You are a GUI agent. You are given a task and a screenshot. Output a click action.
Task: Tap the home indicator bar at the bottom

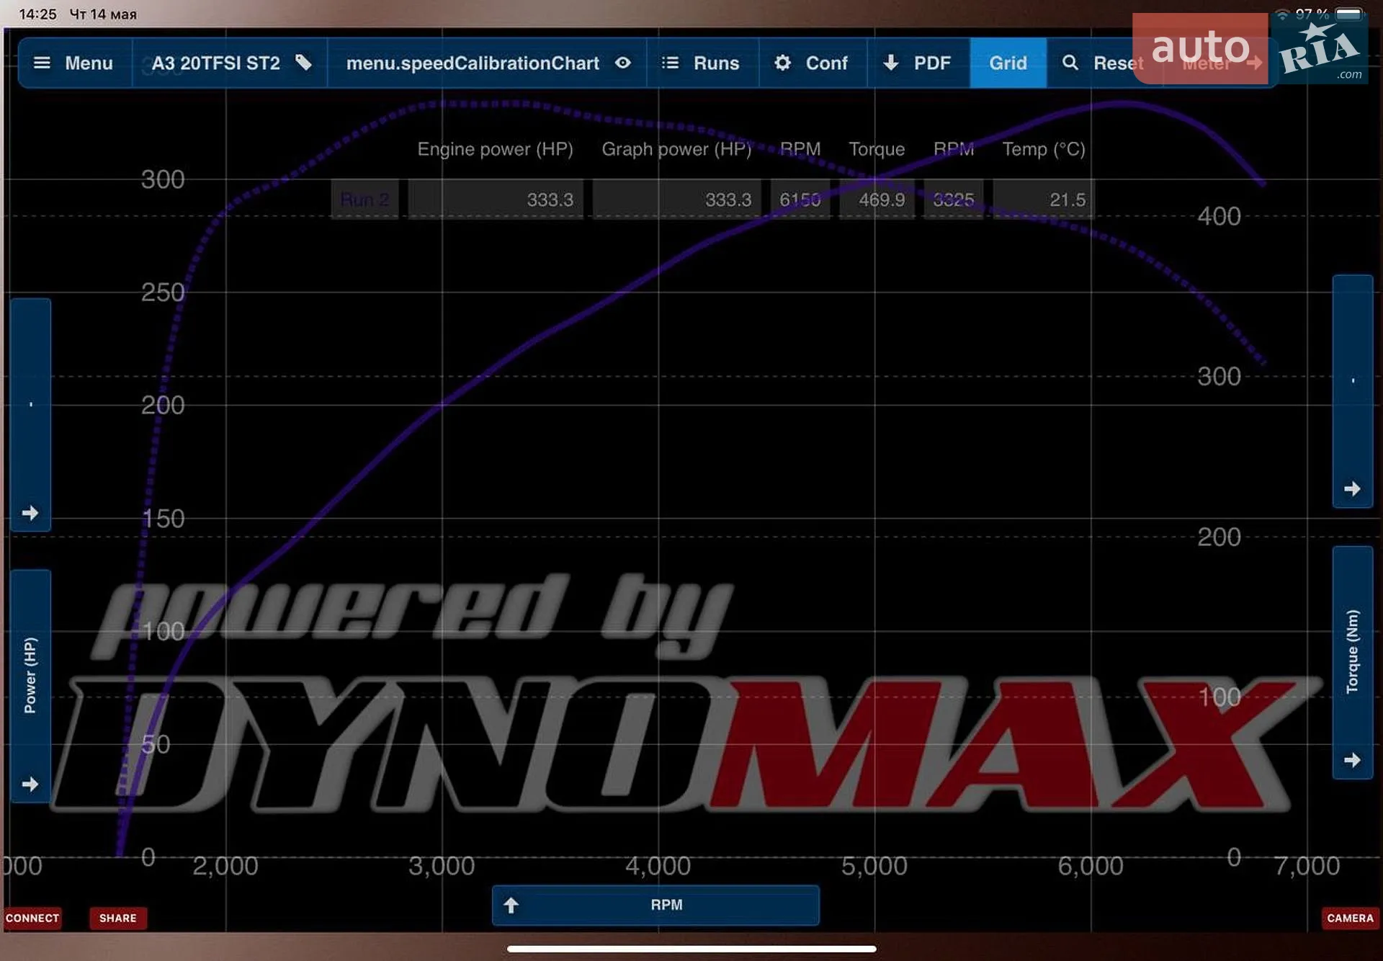pyautogui.click(x=691, y=949)
